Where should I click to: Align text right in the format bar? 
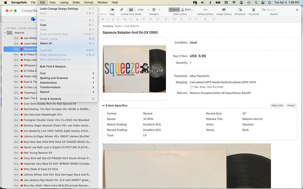pos(157,19)
